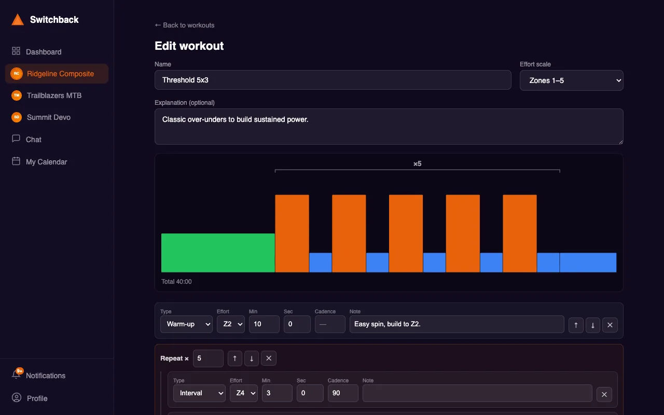Open the Warm-up Type dropdown
The width and height of the screenshot is (664, 415).
coord(186,324)
